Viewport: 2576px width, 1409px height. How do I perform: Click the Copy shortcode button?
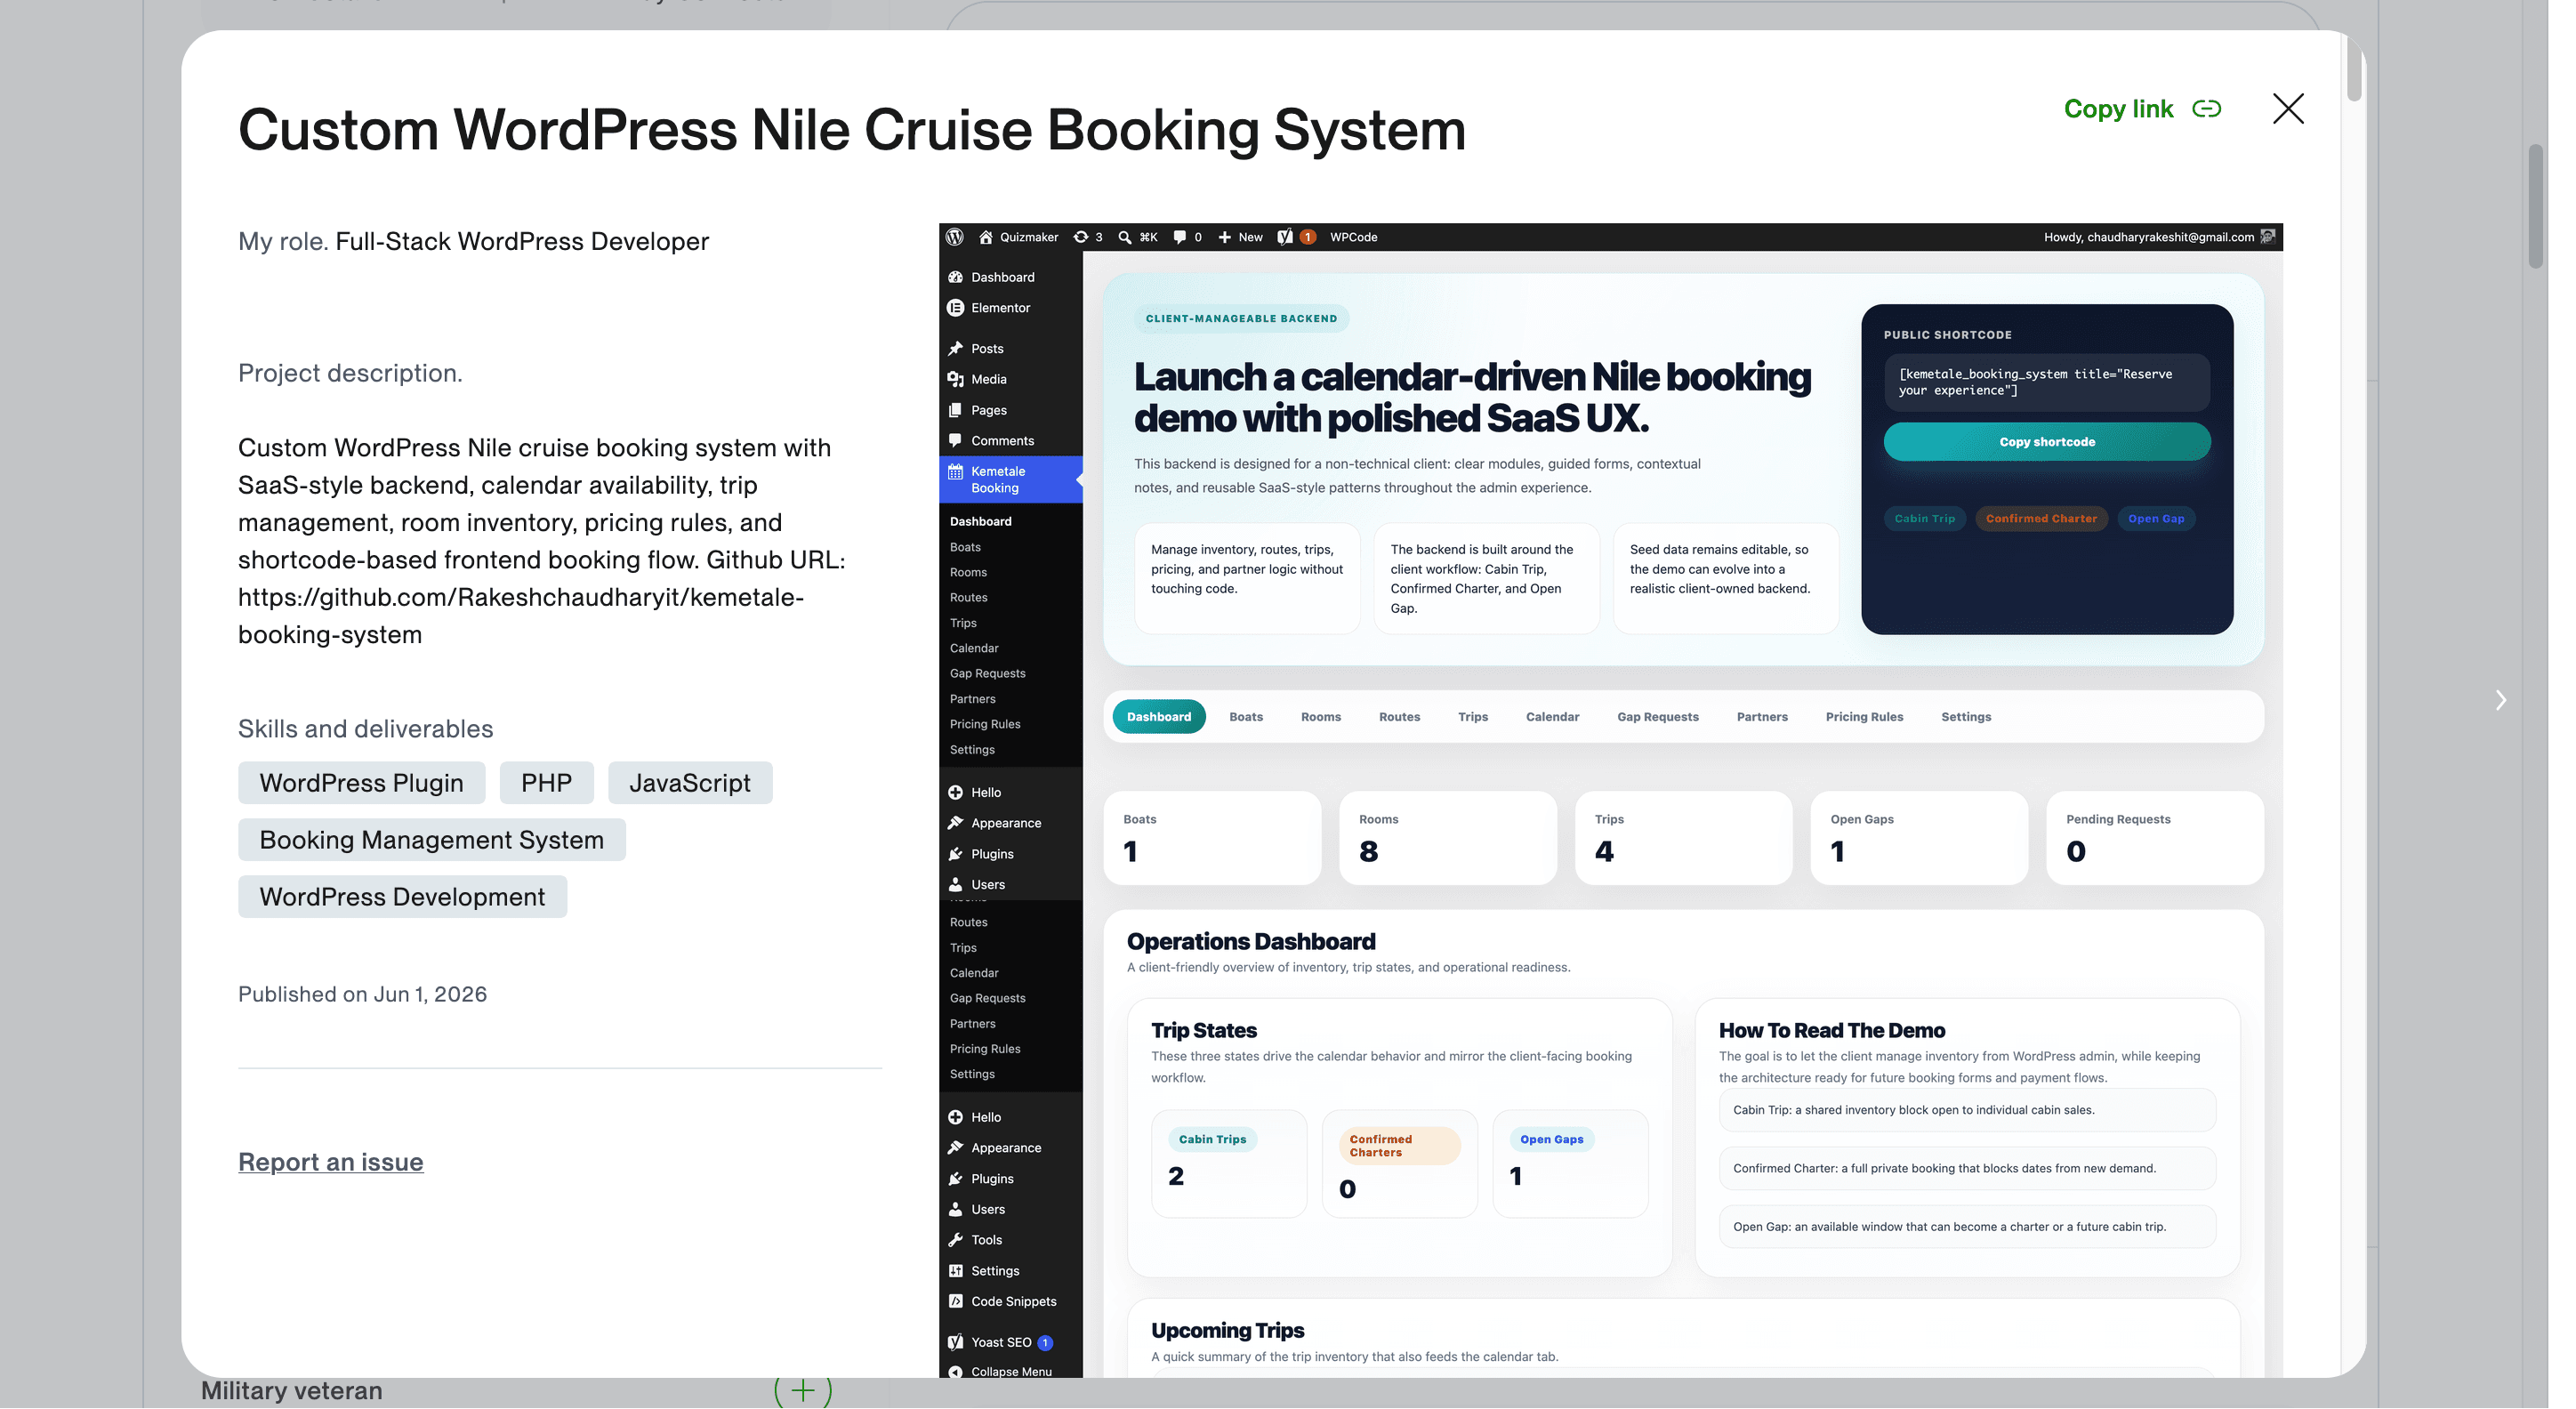(2047, 441)
